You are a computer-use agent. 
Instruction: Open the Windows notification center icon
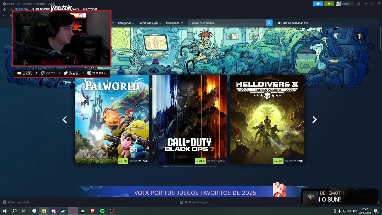coord(376,211)
